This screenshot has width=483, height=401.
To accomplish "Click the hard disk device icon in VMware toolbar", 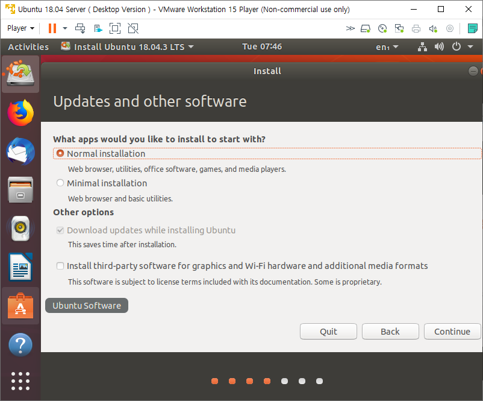I will 366,29.
